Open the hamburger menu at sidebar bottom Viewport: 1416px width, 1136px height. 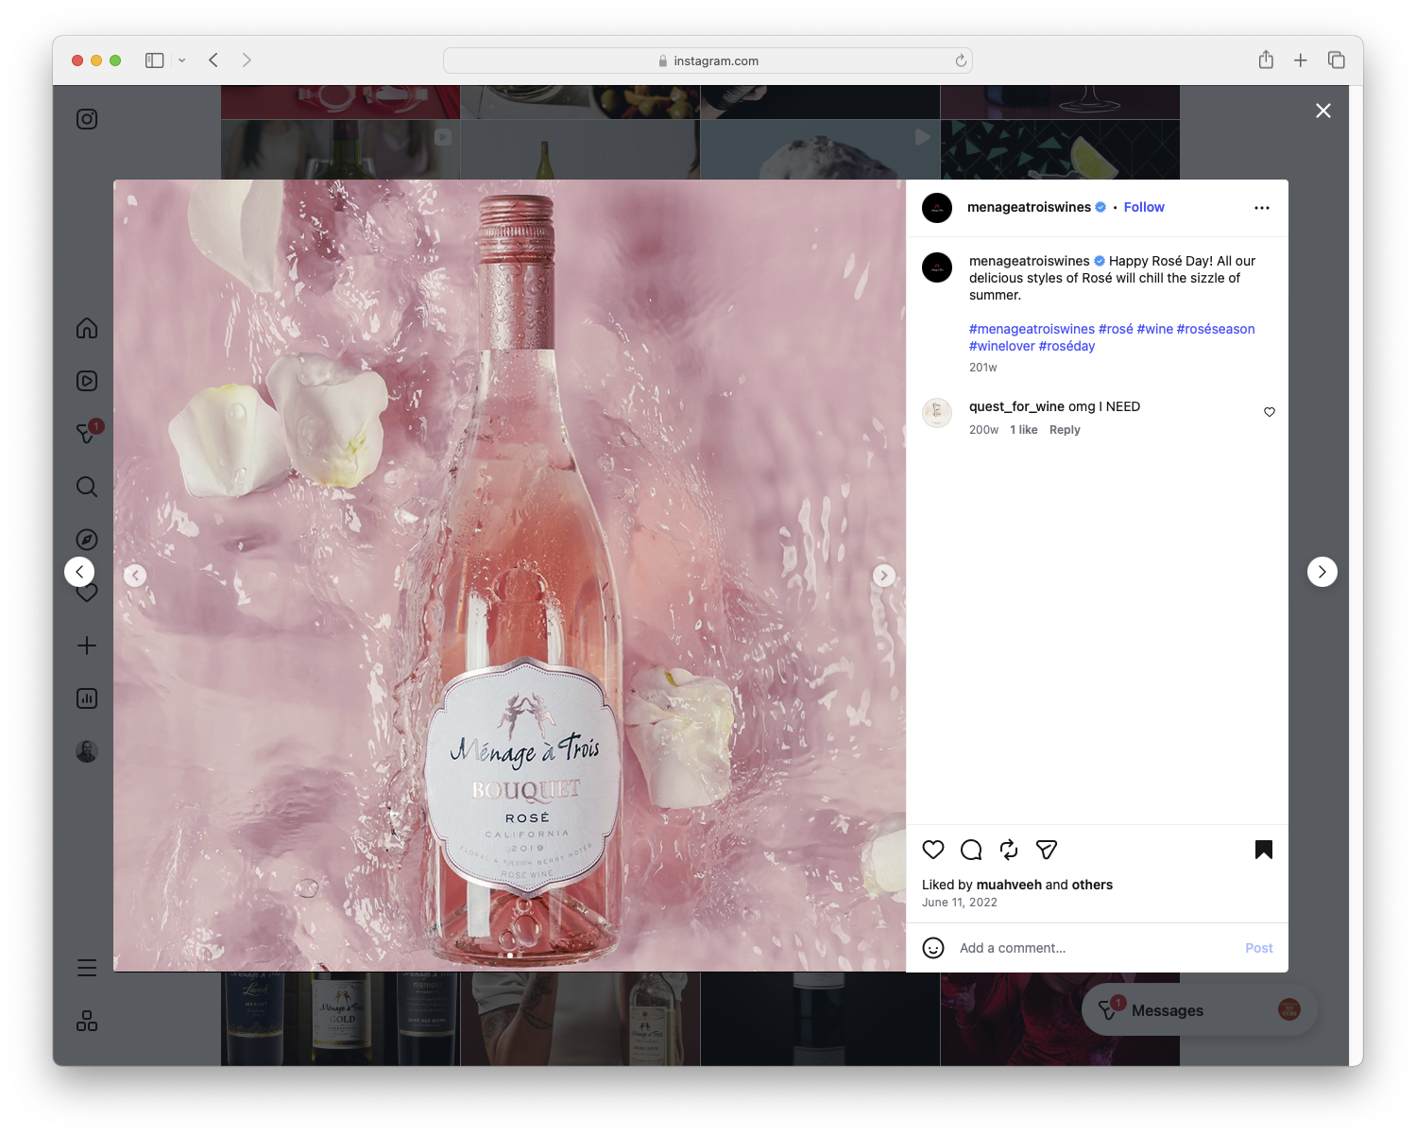click(86, 968)
